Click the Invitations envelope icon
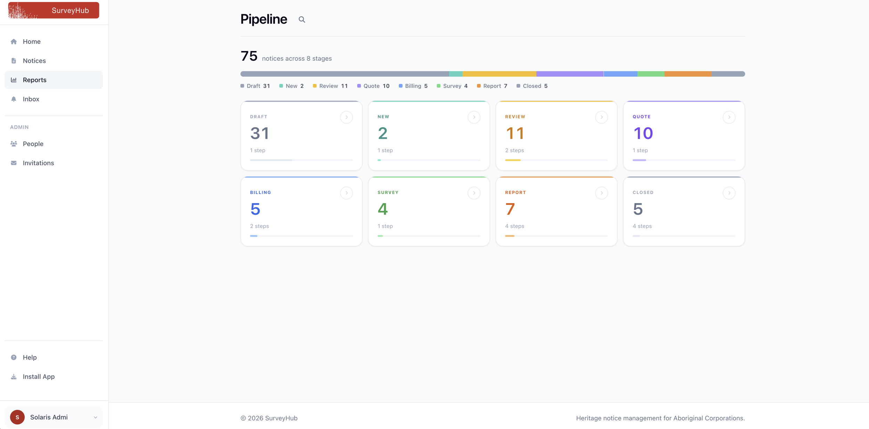 pyautogui.click(x=14, y=163)
